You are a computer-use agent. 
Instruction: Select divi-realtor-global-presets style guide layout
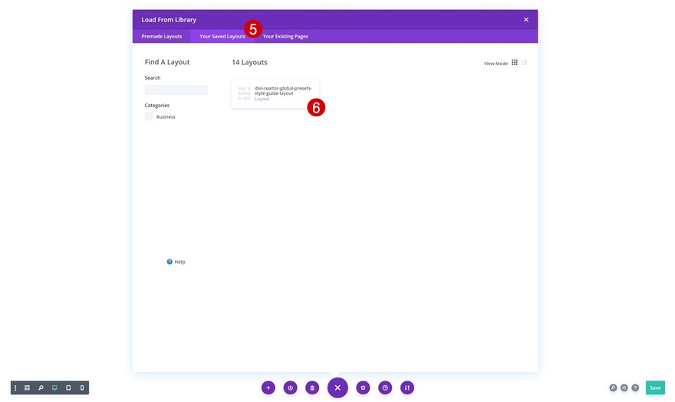(x=275, y=93)
